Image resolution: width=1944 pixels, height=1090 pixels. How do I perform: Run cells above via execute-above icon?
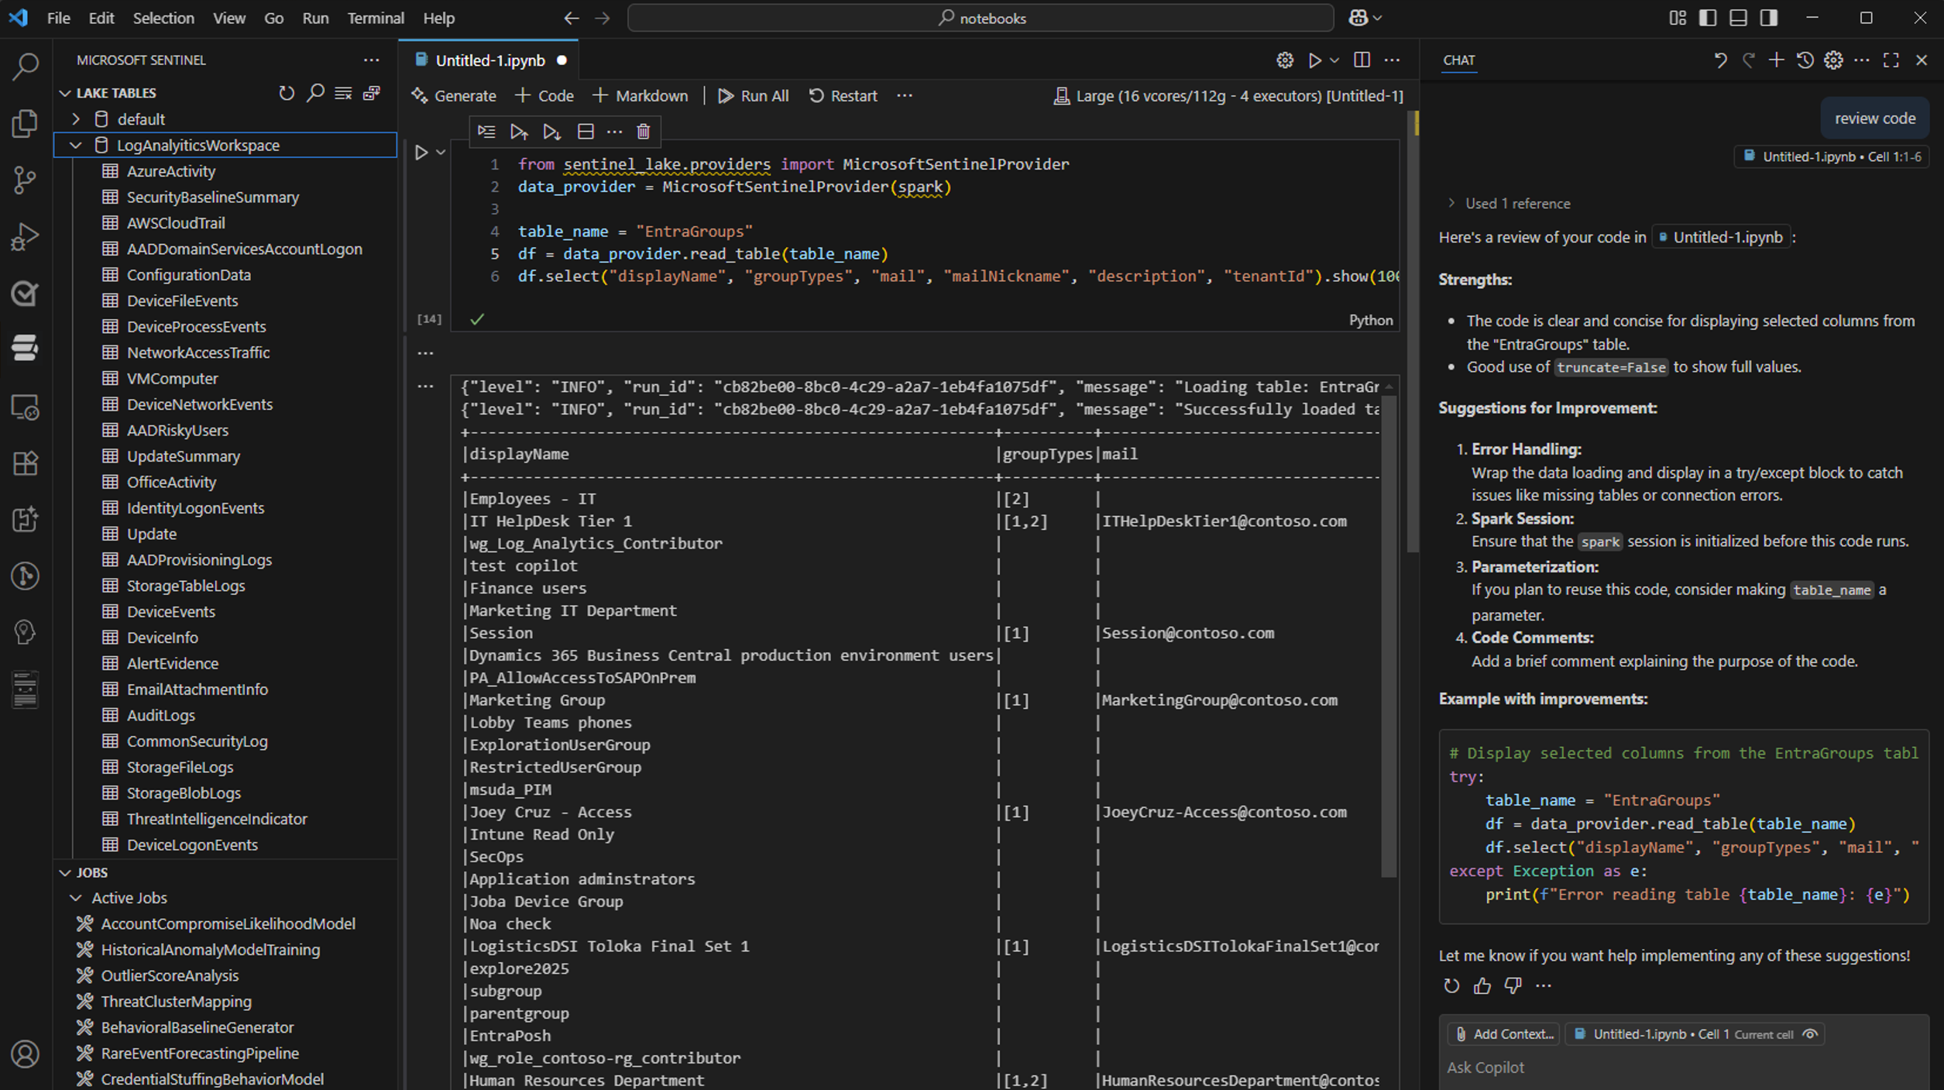tap(519, 132)
